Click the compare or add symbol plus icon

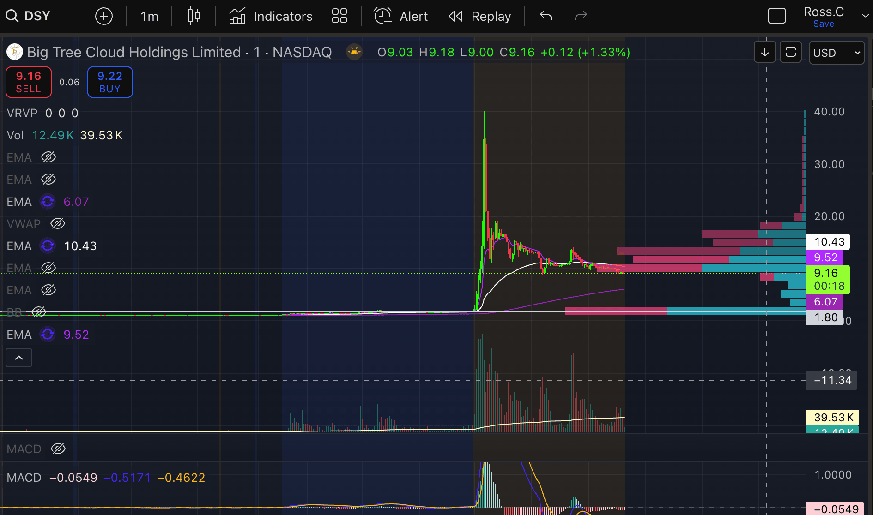pyautogui.click(x=104, y=17)
